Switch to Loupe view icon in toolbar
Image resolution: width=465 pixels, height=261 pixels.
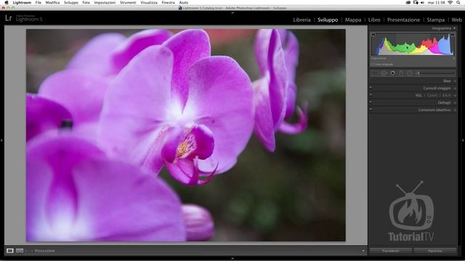tap(9, 251)
